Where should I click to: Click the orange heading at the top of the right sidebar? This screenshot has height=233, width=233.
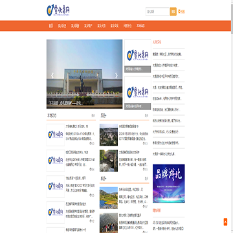(x=157, y=42)
